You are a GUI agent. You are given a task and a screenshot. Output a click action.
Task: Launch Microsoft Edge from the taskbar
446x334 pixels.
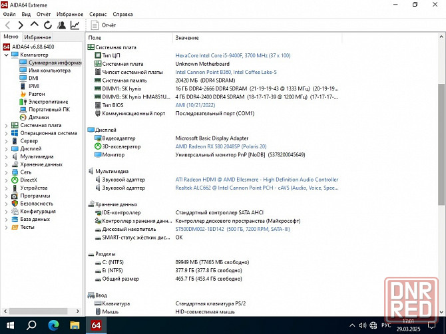pyautogui.click(x=53, y=325)
